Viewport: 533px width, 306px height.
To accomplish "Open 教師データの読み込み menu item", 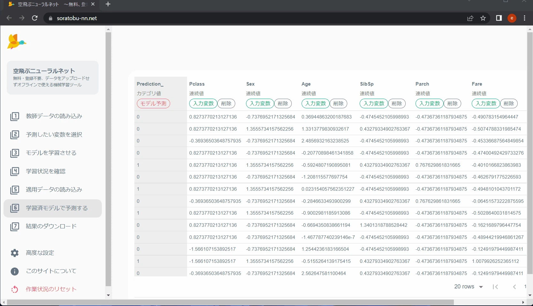I will tap(53, 116).
